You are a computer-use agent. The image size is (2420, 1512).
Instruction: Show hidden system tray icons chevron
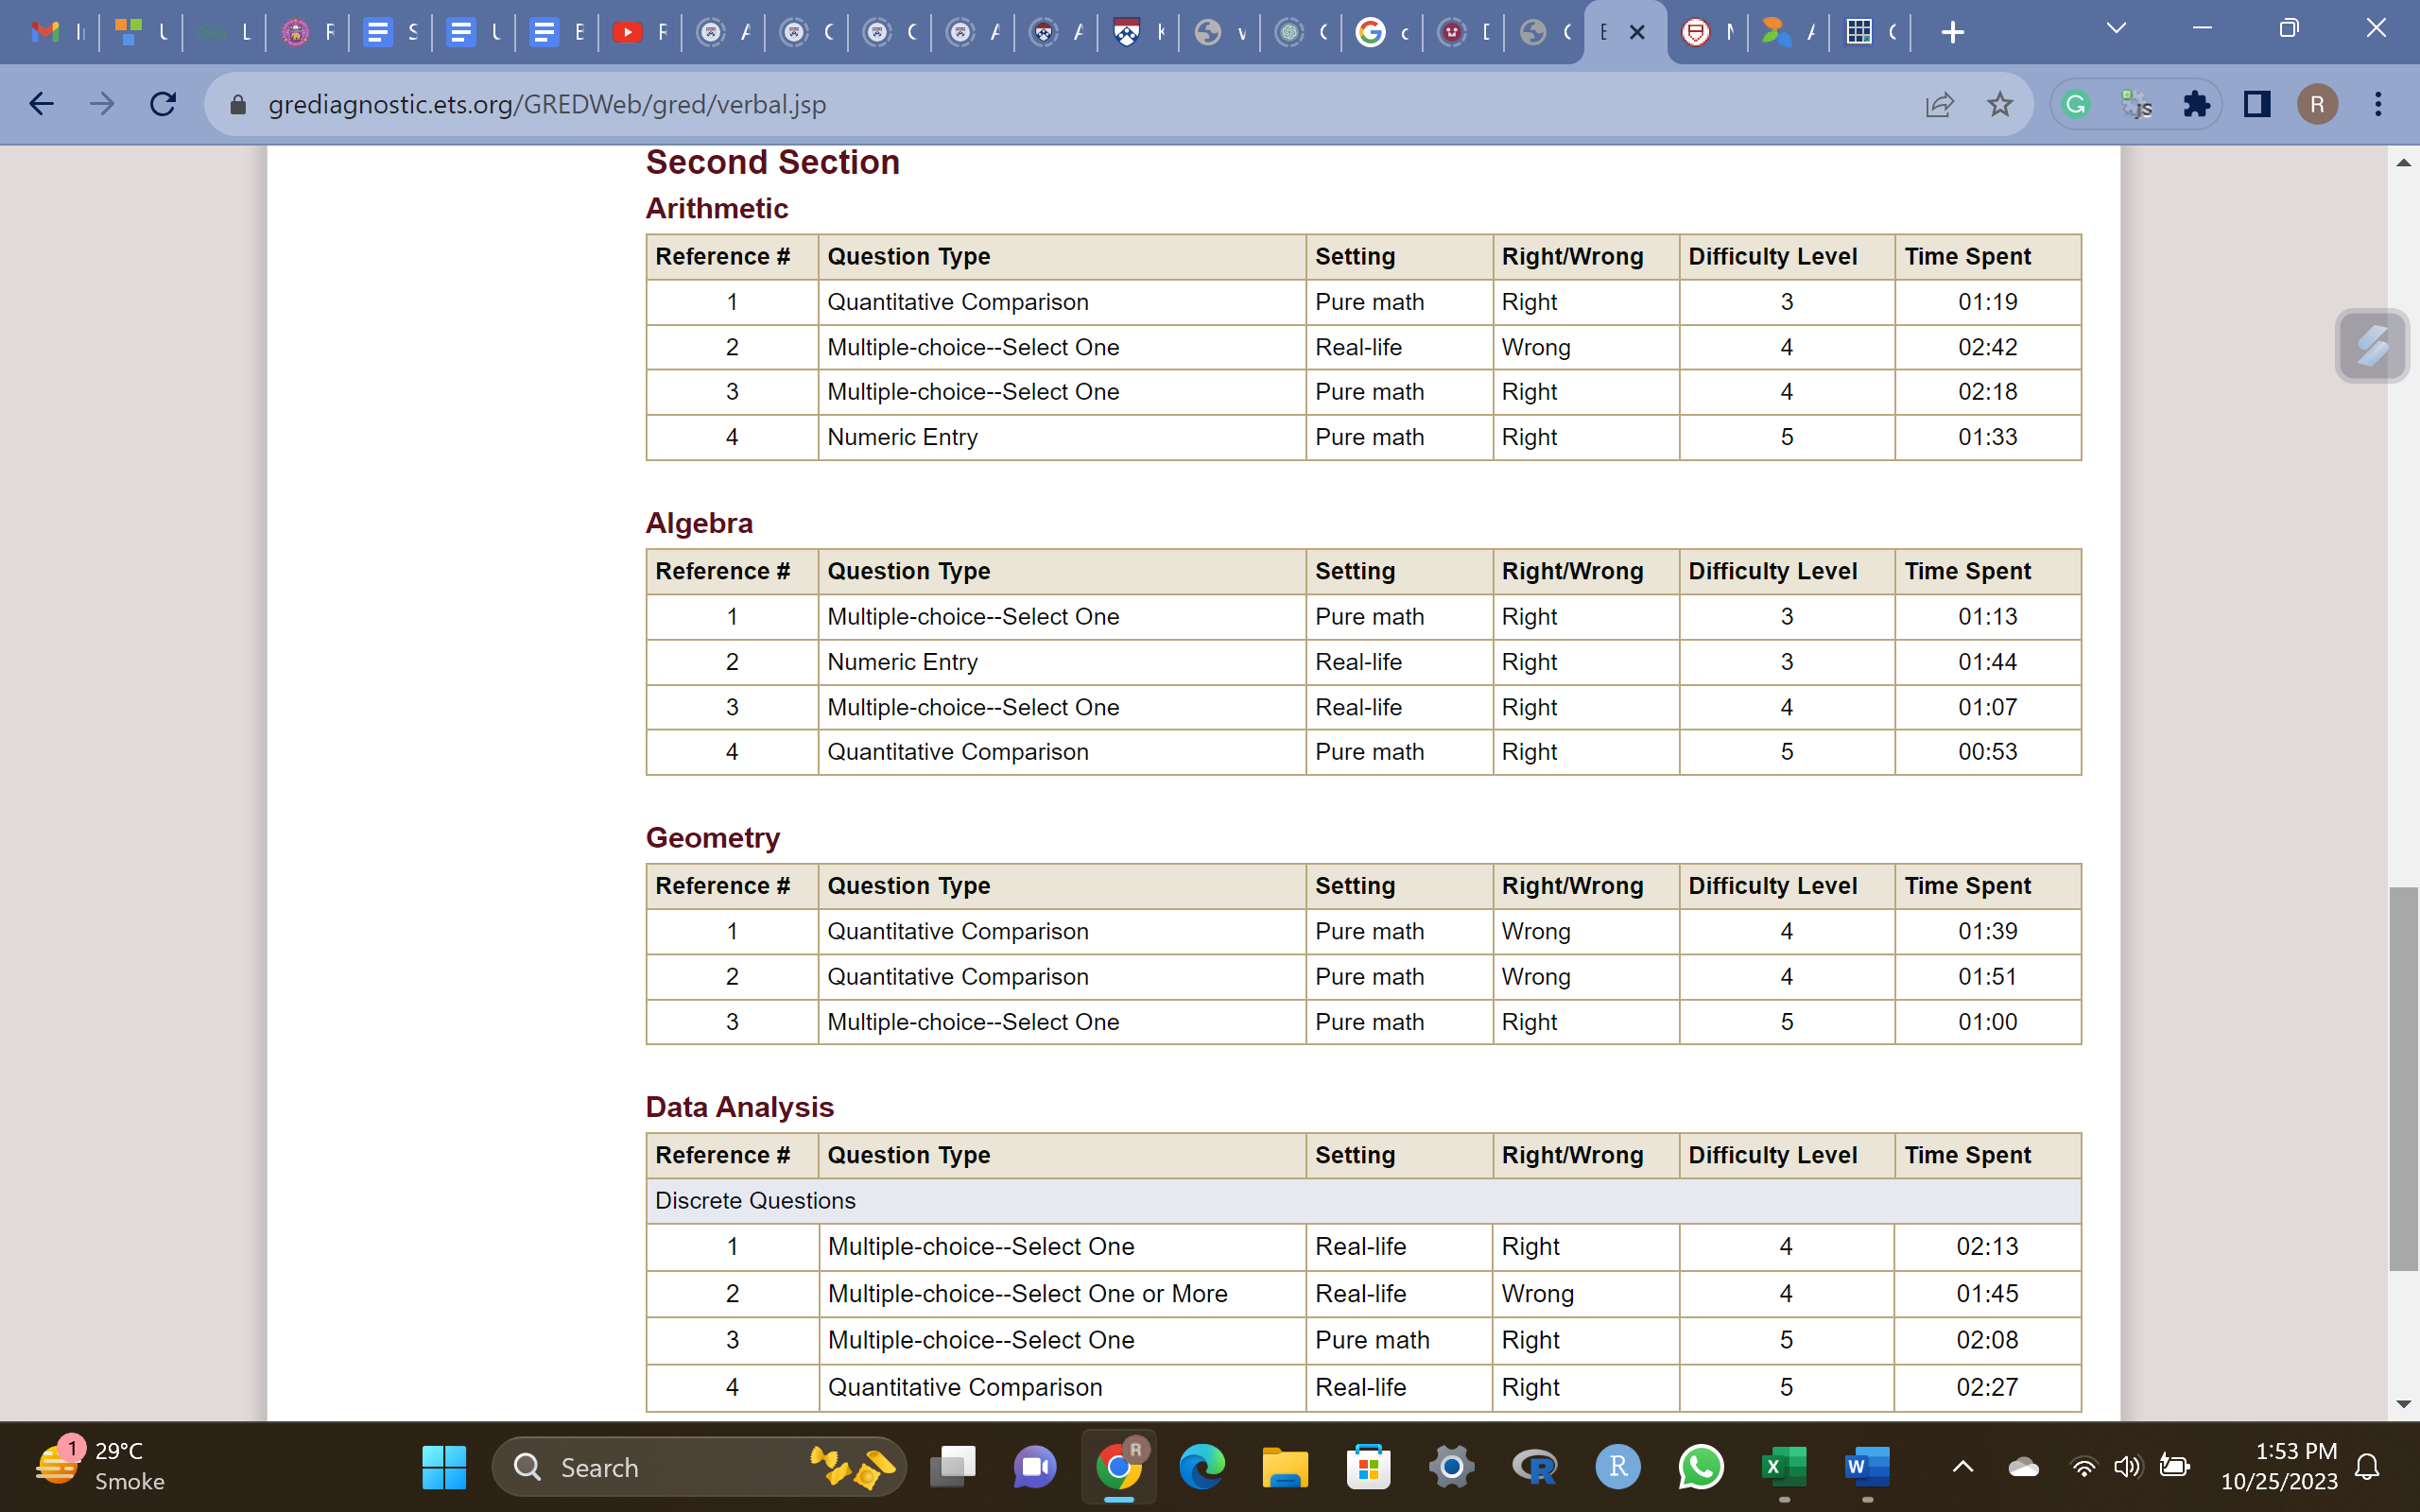(1962, 1467)
